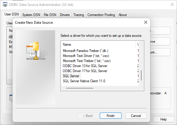
Task: Choose Microsoft Text-Treiber driver entry
Action: 87,61
